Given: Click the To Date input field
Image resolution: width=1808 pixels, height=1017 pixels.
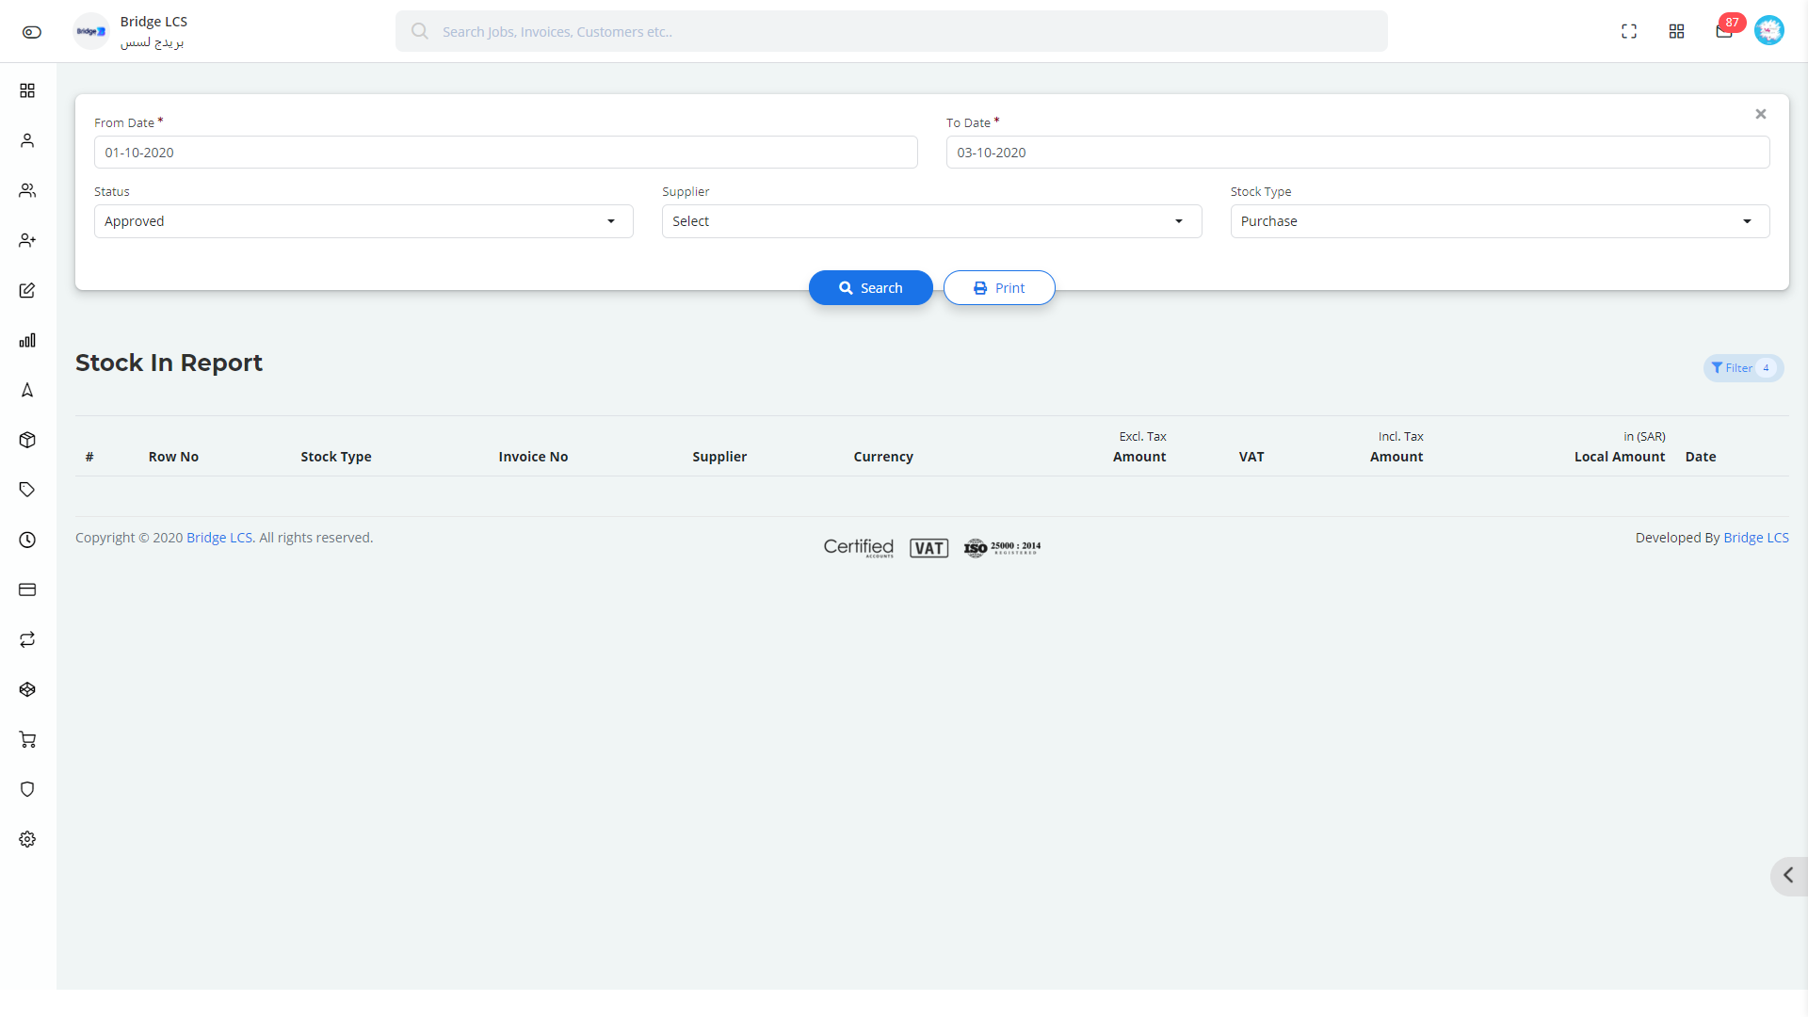Looking at the screenshot, I should pyautogui.click(x=1357, y=152).
